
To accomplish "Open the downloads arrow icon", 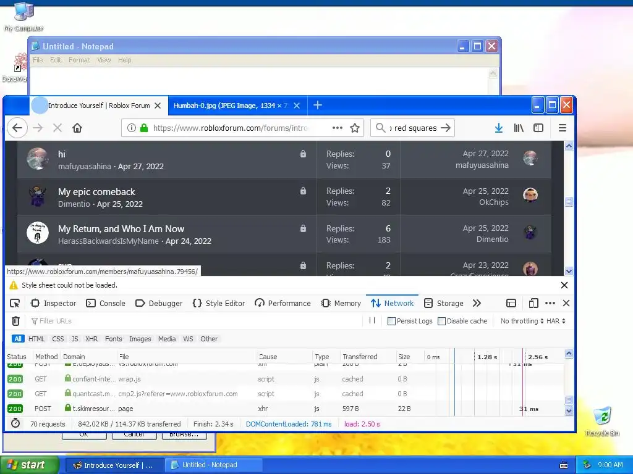I will pos(499,128).
